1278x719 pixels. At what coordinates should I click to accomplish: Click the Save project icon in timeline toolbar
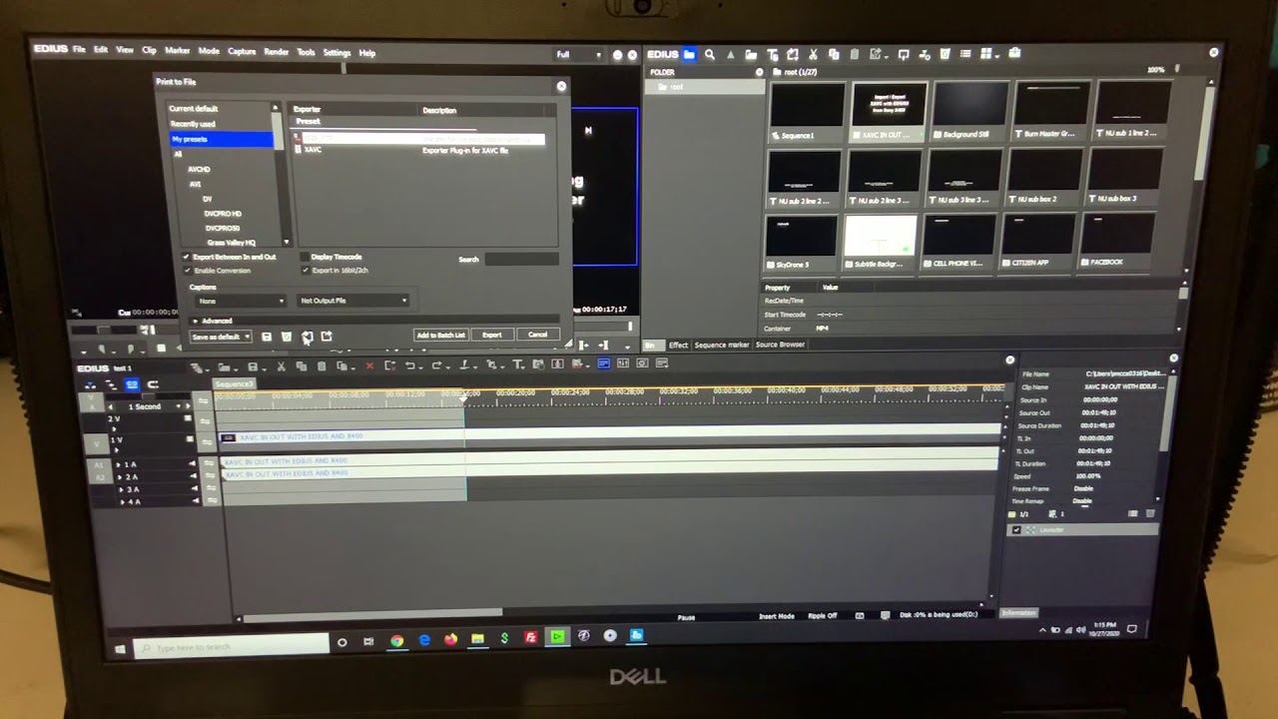tap(252, 366)
